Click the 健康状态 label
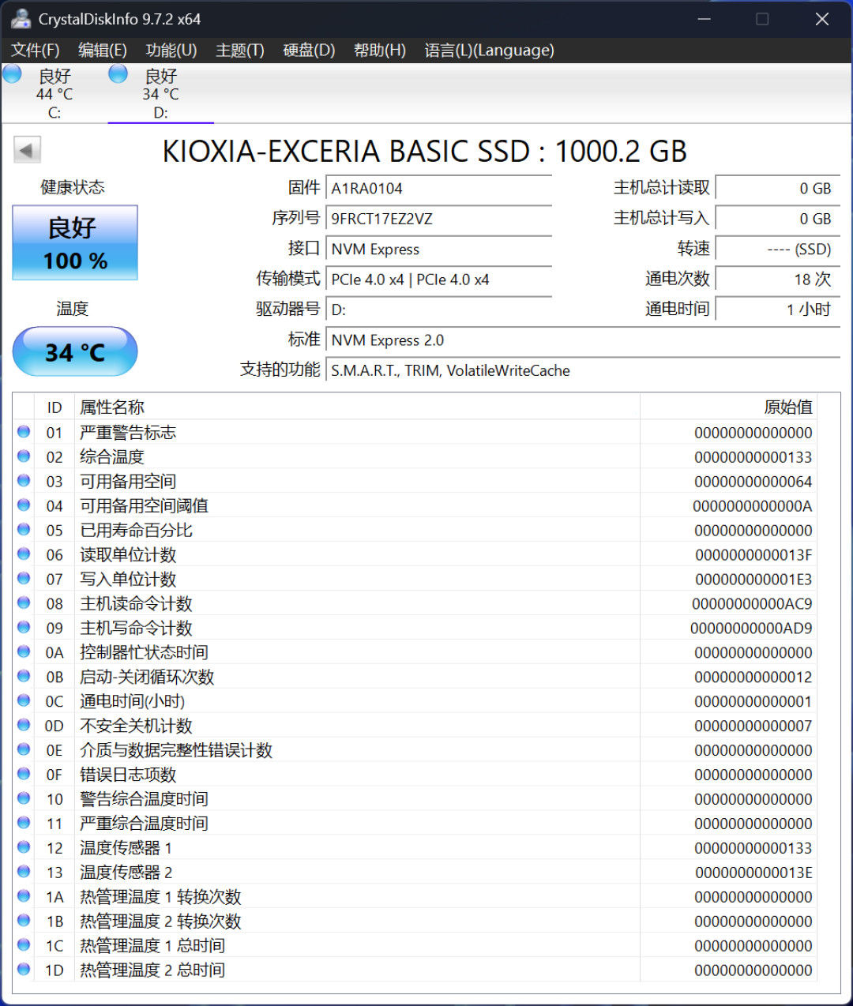Viewport: 853px width, 1006px height. pyautogui.click(x=73, y=187)
